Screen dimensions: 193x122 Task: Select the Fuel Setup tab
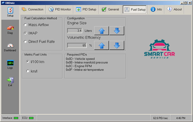click(135, 9)
